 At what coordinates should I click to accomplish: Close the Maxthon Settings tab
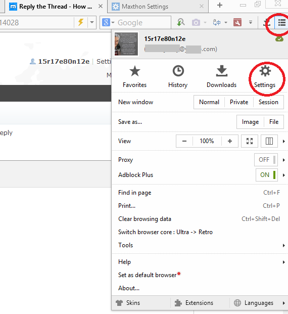[x=202, y=7]
